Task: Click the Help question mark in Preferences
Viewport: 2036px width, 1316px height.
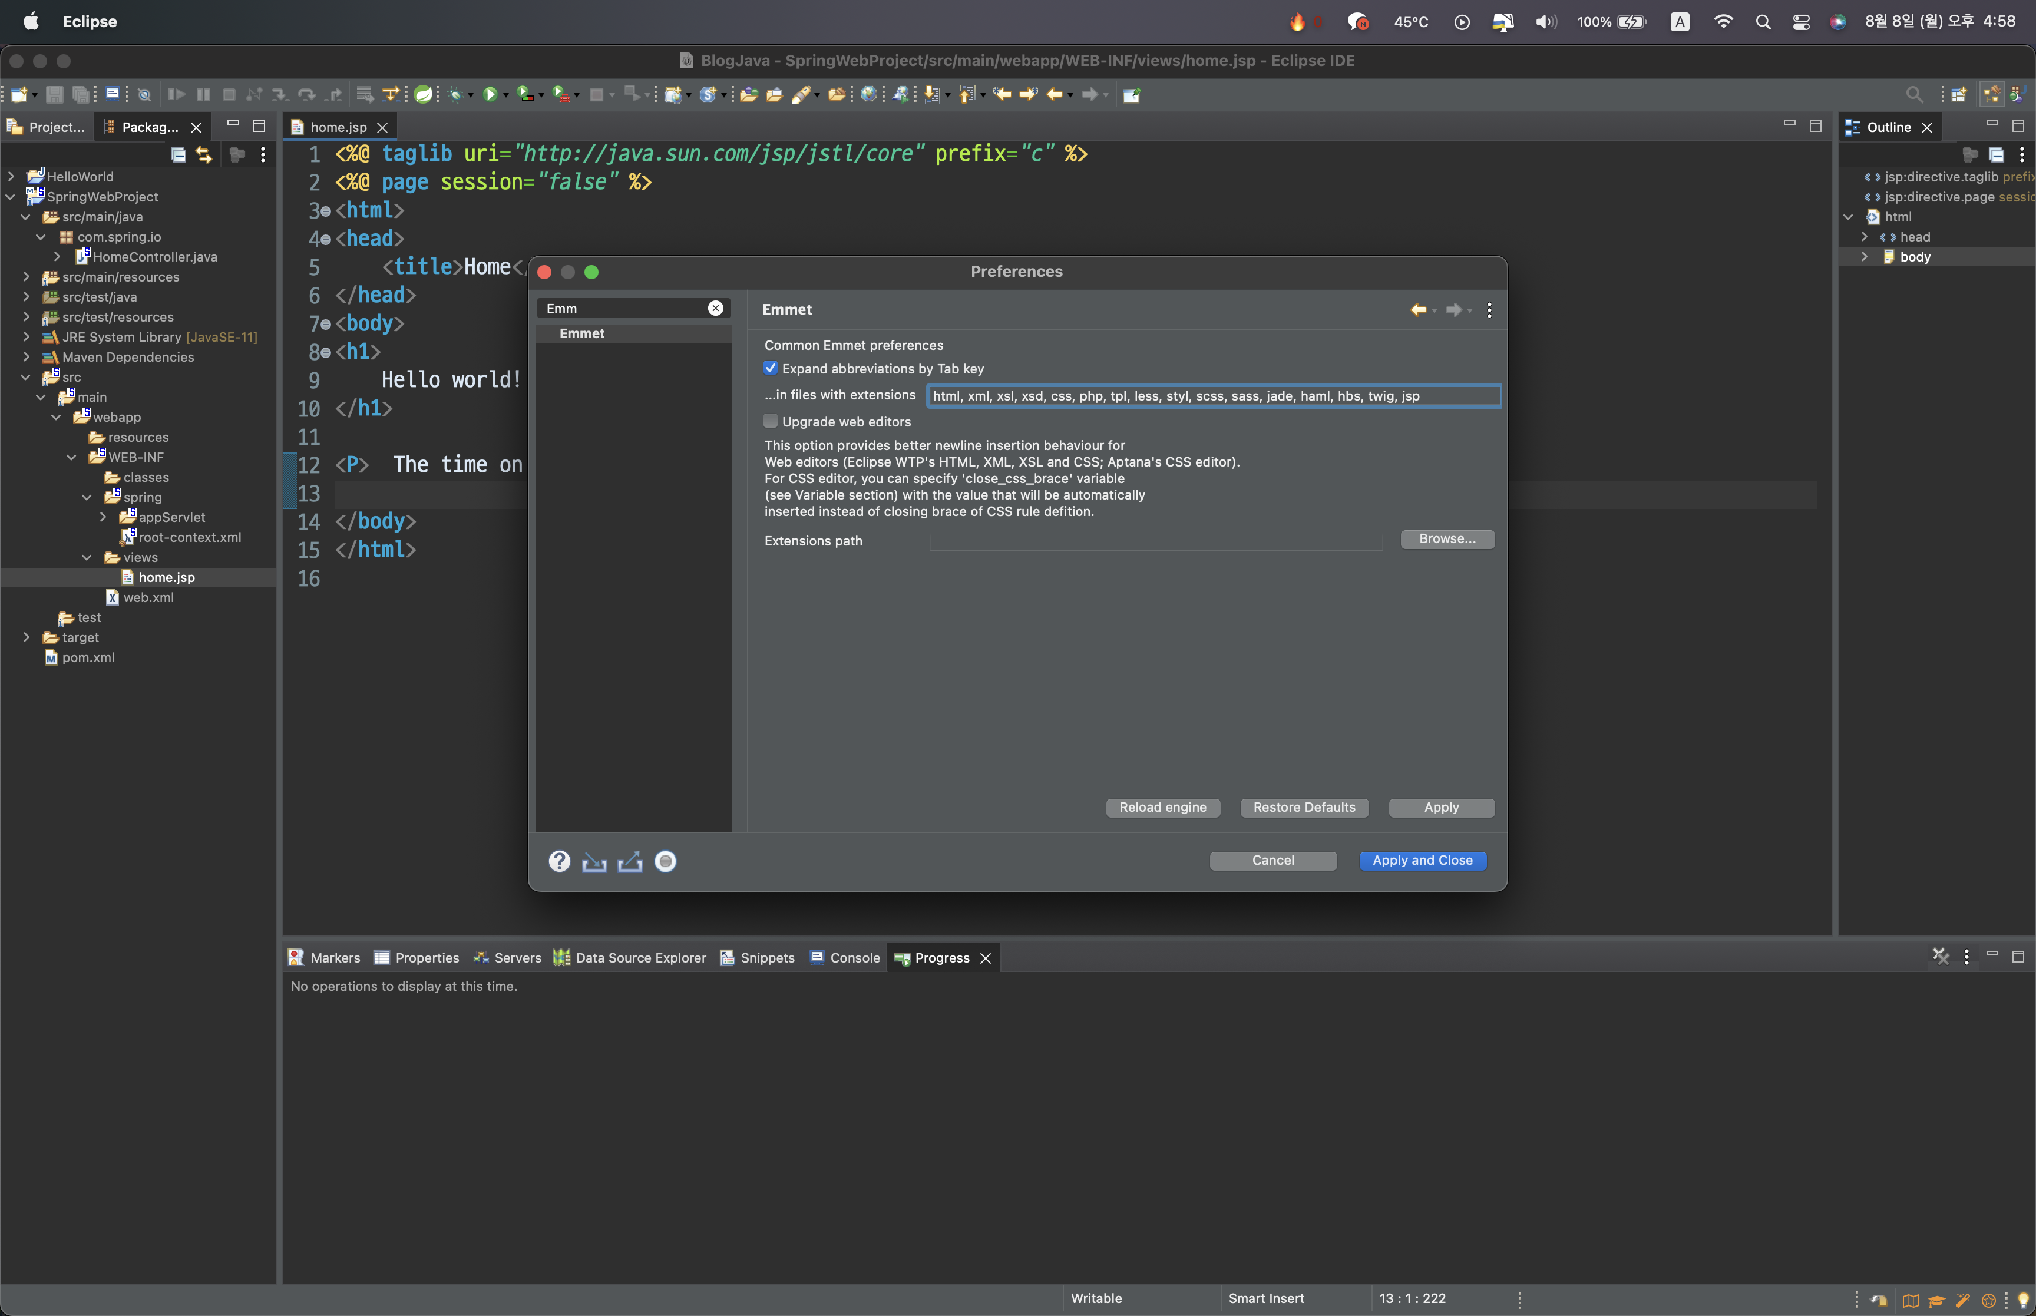Action: pyautogui.click(x=558, y=861)
